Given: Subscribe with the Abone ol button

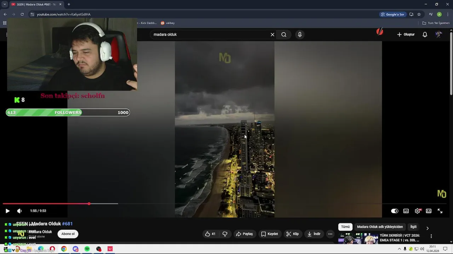Looking at the screenshot, I should pyautogui.click(x=68, y=234).
